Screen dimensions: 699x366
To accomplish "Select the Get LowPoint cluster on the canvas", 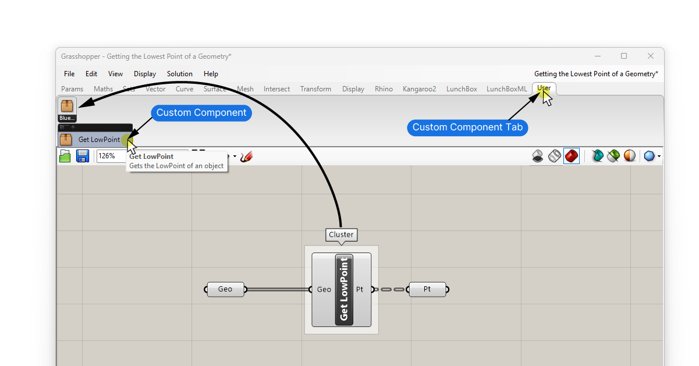I will pyautogui.click(x=341, y=289).
